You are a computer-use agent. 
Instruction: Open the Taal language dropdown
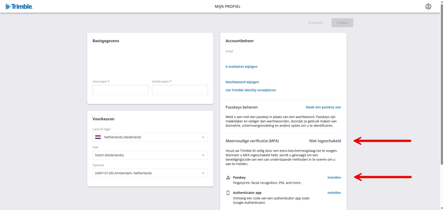pyautogui.click(x=150, y=155)
